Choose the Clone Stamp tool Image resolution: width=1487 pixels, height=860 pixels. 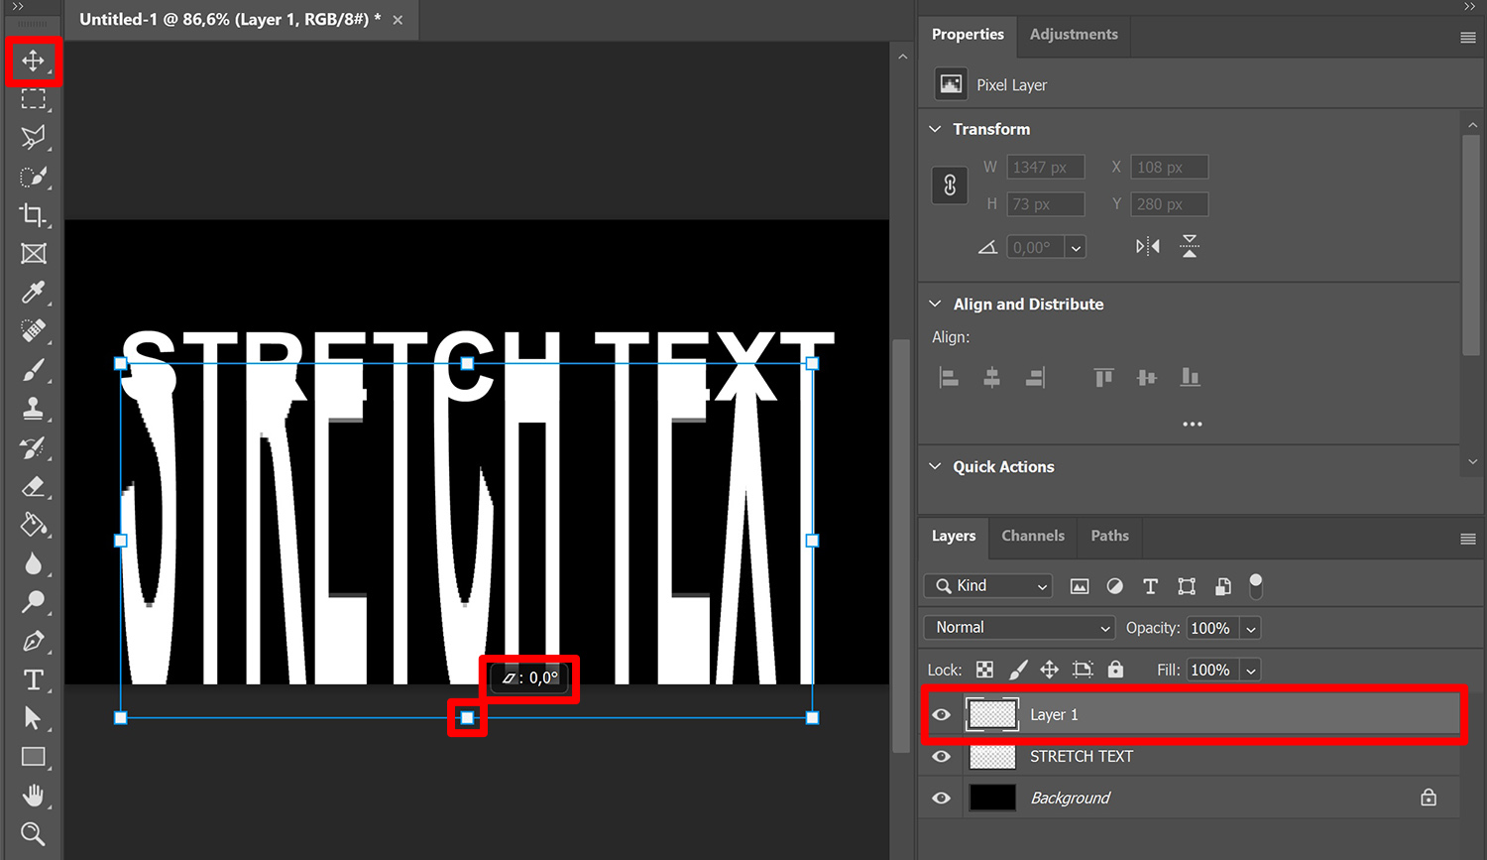pos(33,408)
